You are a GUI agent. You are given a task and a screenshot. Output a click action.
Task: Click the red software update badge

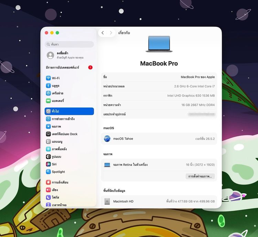pos(90,67)
